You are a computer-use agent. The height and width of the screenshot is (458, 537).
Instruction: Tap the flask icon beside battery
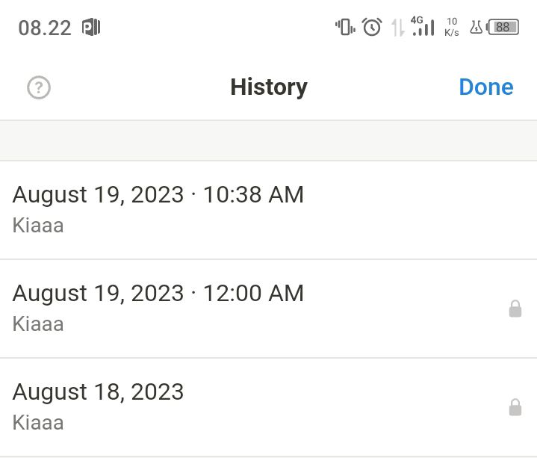point(476,27)
